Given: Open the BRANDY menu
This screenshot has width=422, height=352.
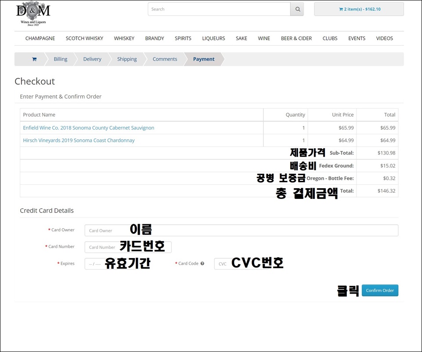Looking at the screenshot, I should coord(154,39).
